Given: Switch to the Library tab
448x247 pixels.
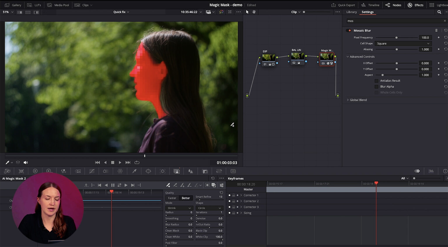Looking at the screenshot, I should [x=351, y=12].
